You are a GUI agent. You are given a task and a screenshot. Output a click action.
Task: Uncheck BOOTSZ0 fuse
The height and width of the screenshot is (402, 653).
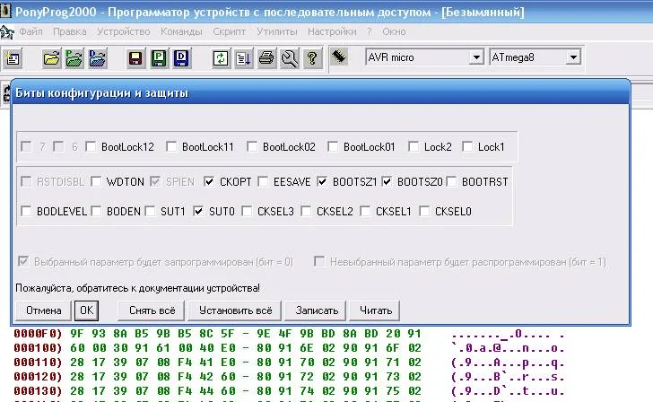[x=387, y=181]
